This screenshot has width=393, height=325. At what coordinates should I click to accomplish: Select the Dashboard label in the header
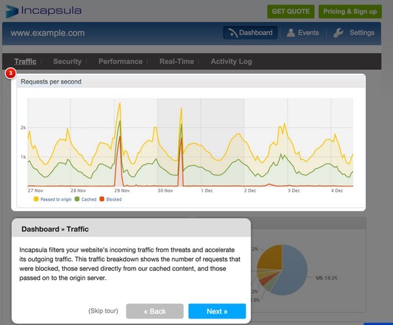(255, 33)
